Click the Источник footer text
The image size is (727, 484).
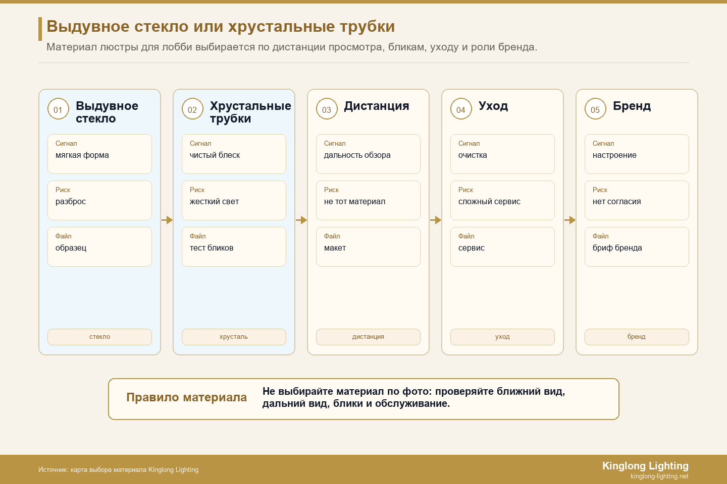click(118, 469)
